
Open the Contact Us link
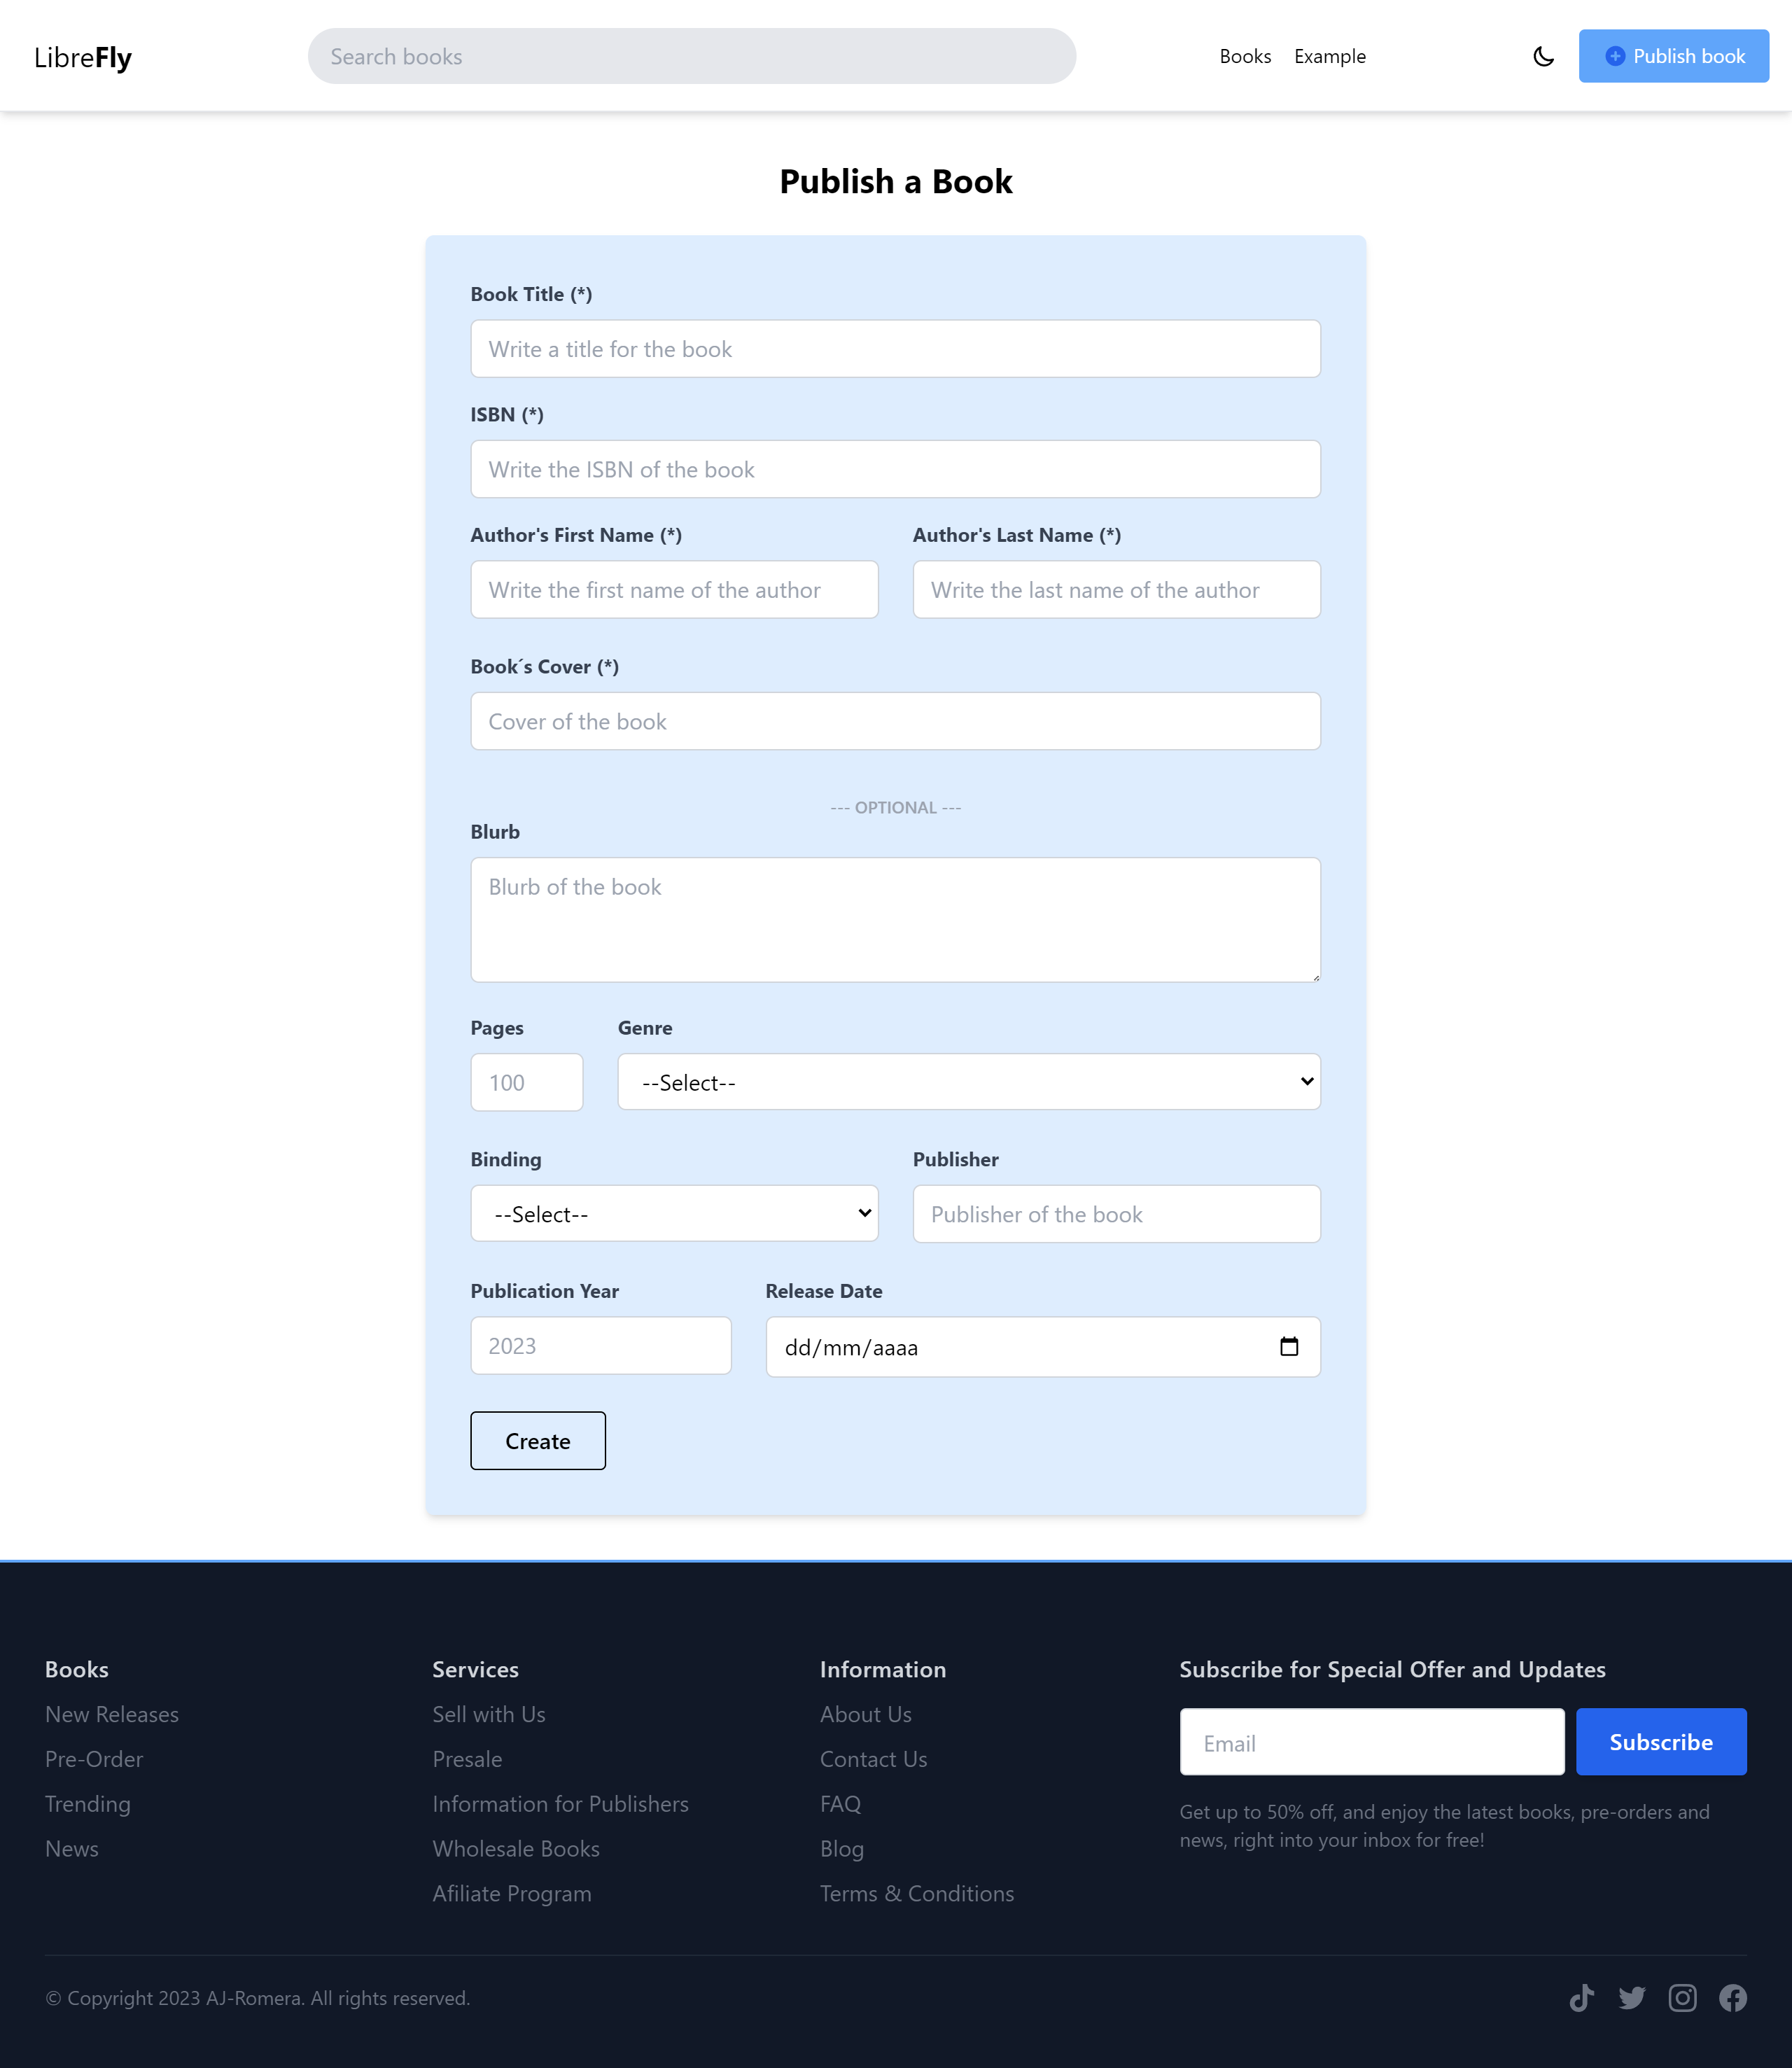(x=873, y=1760)
